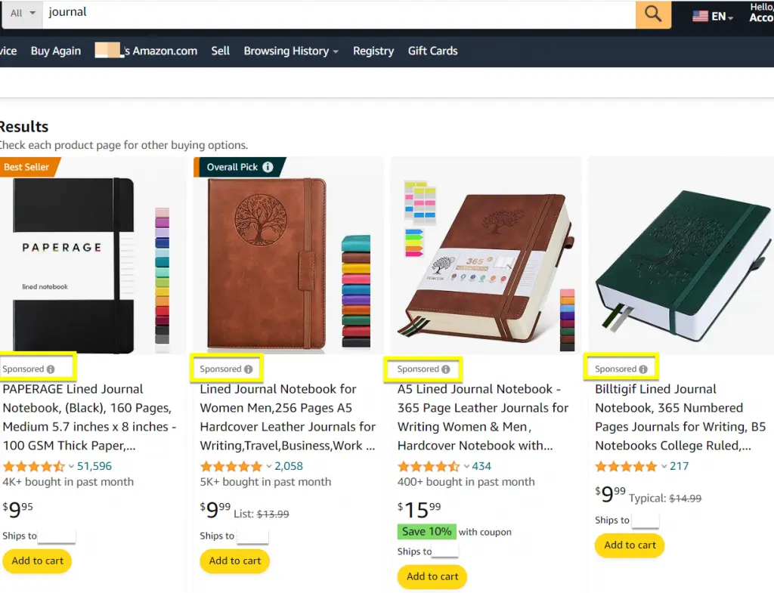The height and width of the screenshot is (593, 774).
Task: Open the Gift Cards nav item
Action: 432,51
